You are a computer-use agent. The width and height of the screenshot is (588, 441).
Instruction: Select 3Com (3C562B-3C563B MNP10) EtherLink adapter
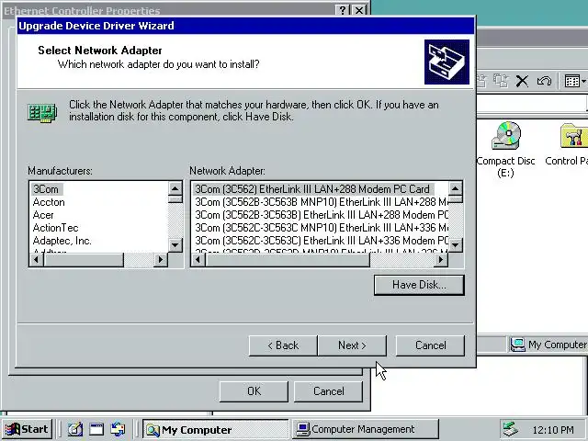pos(321,202)
